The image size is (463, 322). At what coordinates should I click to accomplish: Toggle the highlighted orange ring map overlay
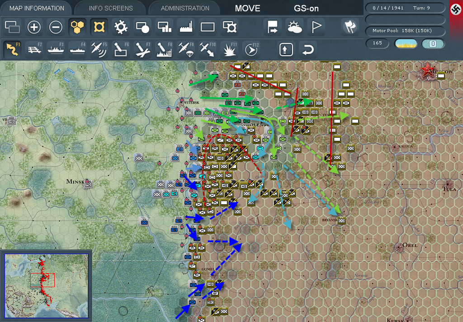(x=99, y=27)
